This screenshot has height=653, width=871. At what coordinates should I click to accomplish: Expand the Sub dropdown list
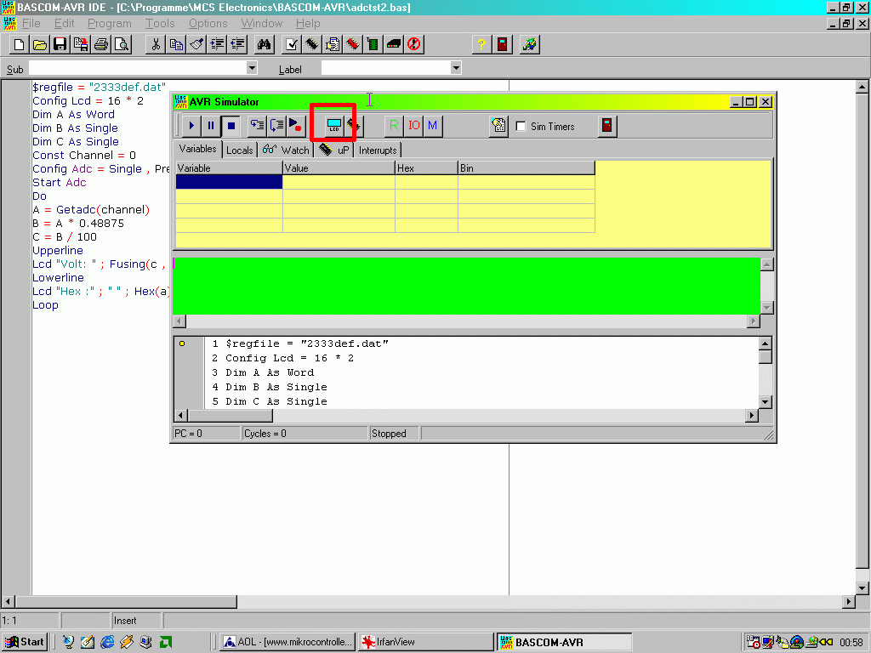[x=252, y=68]
